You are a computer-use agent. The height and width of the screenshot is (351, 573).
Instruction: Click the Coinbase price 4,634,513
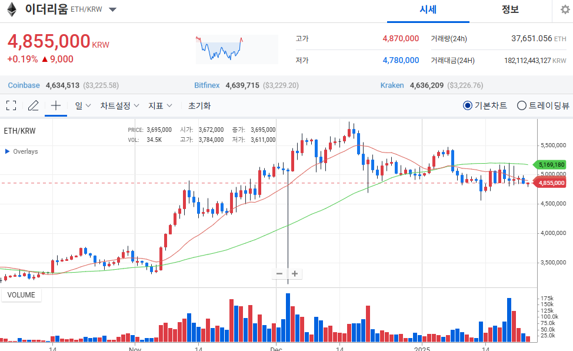pos(62,85)
